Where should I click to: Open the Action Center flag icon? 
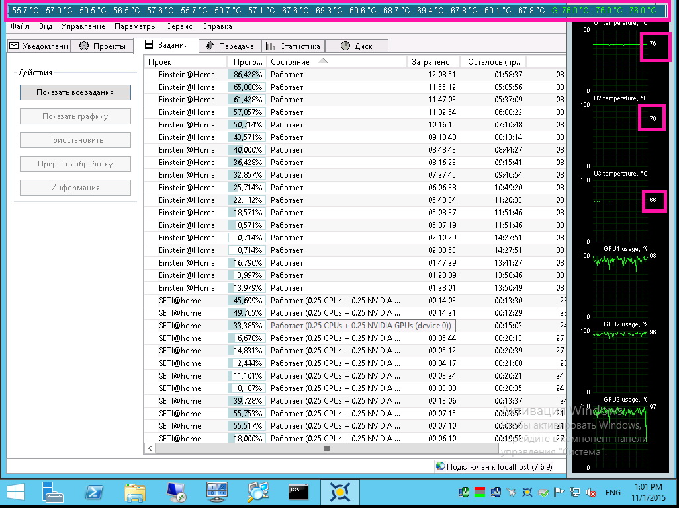[559, 492]
